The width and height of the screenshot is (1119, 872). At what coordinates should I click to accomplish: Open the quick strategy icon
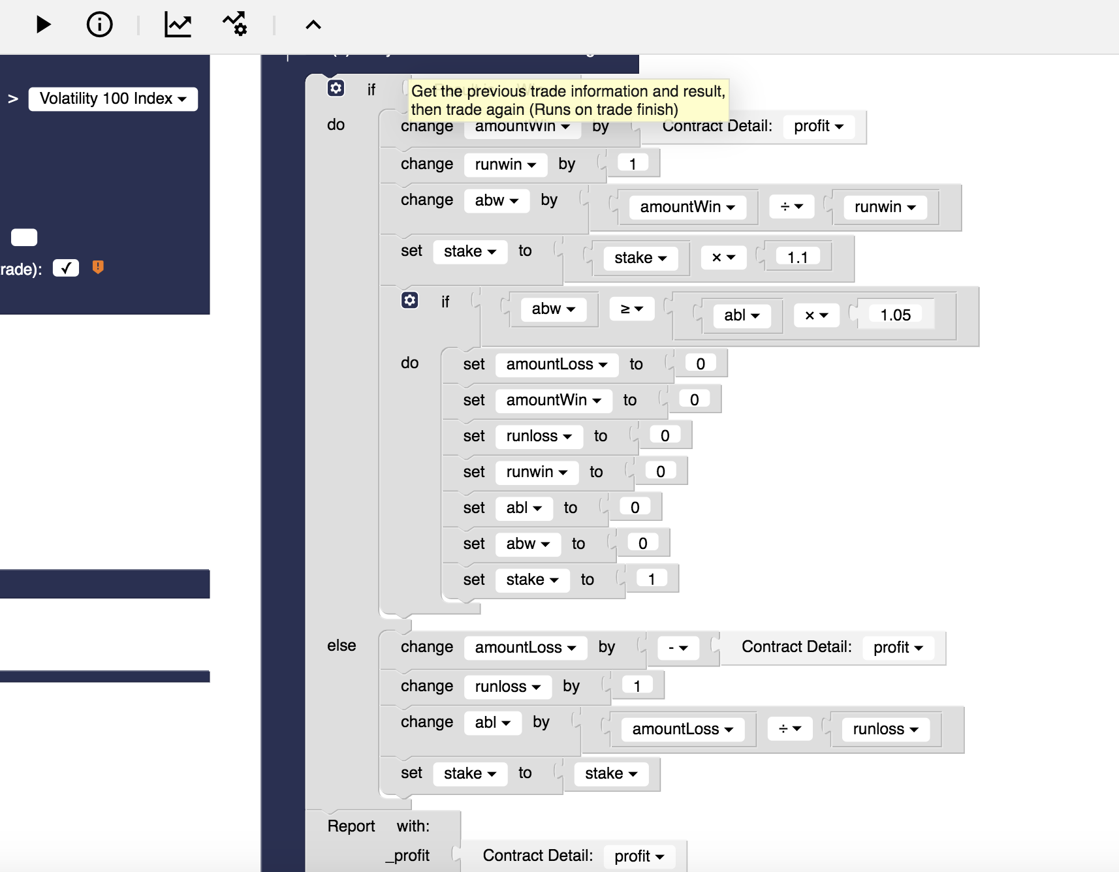[235, 25]
